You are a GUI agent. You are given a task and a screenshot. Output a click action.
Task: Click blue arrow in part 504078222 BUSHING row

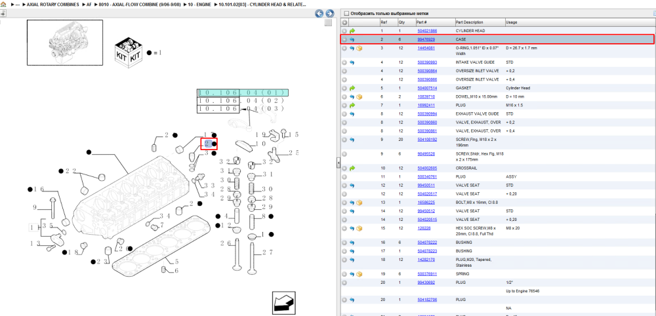click(x=352, y=243)
